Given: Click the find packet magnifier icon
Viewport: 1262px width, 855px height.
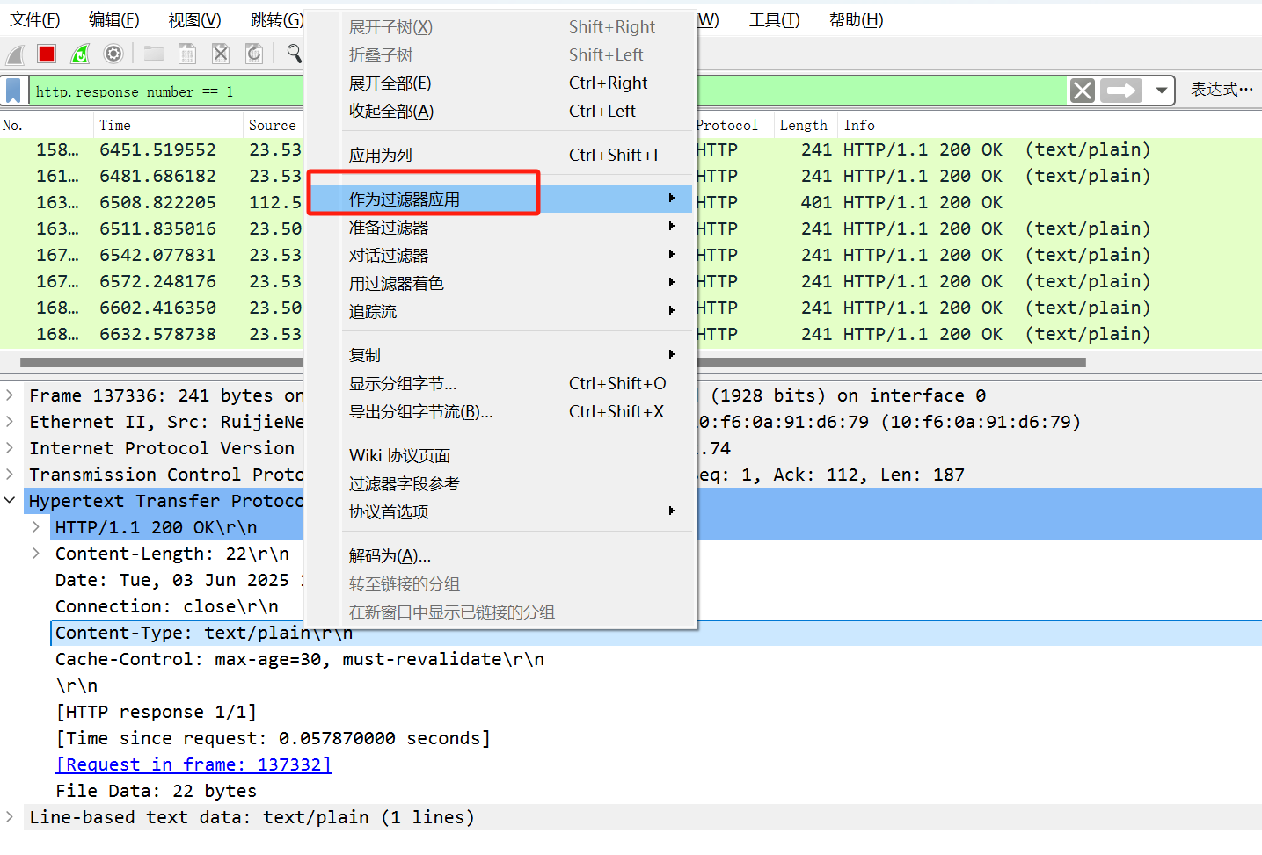Looking at the screenshot, I should [294, 54].
